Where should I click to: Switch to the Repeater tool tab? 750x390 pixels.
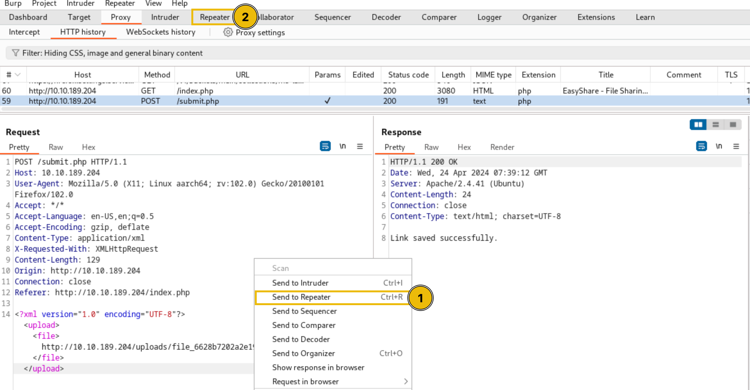pos(215,17)
